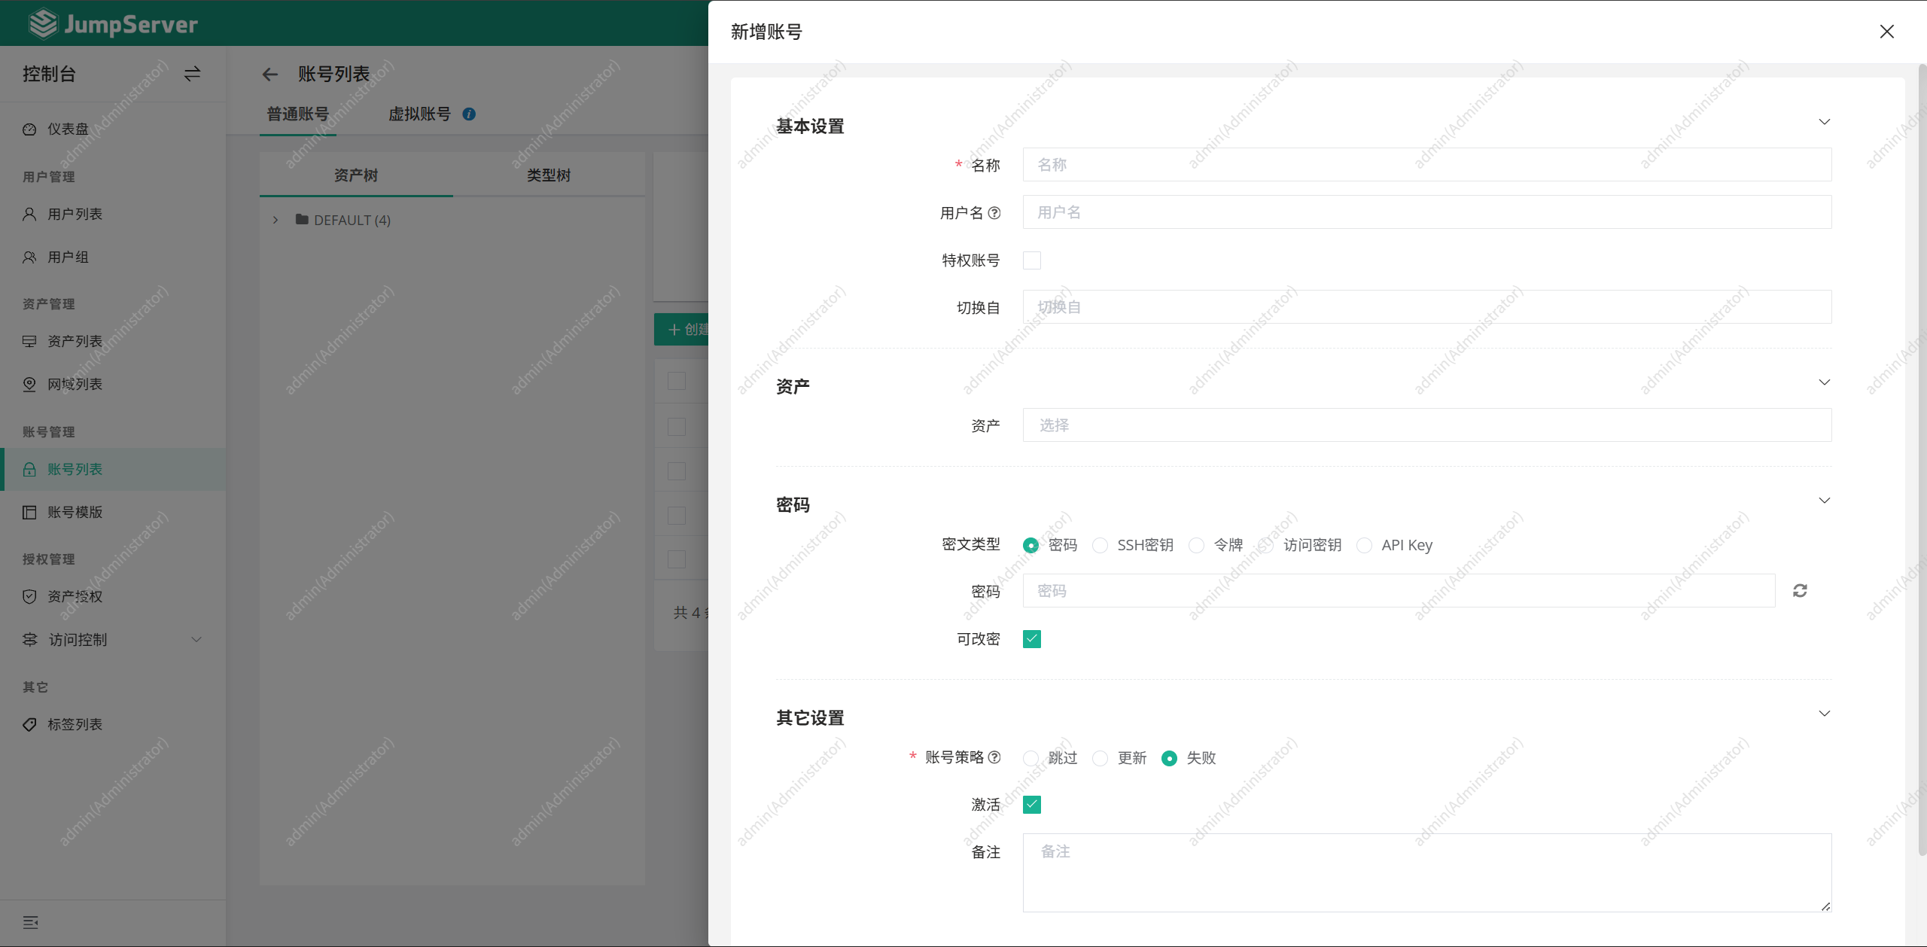Switch to the 类型树 tab
Viewport: 1927px width, 947px height.
coord(549,175)
